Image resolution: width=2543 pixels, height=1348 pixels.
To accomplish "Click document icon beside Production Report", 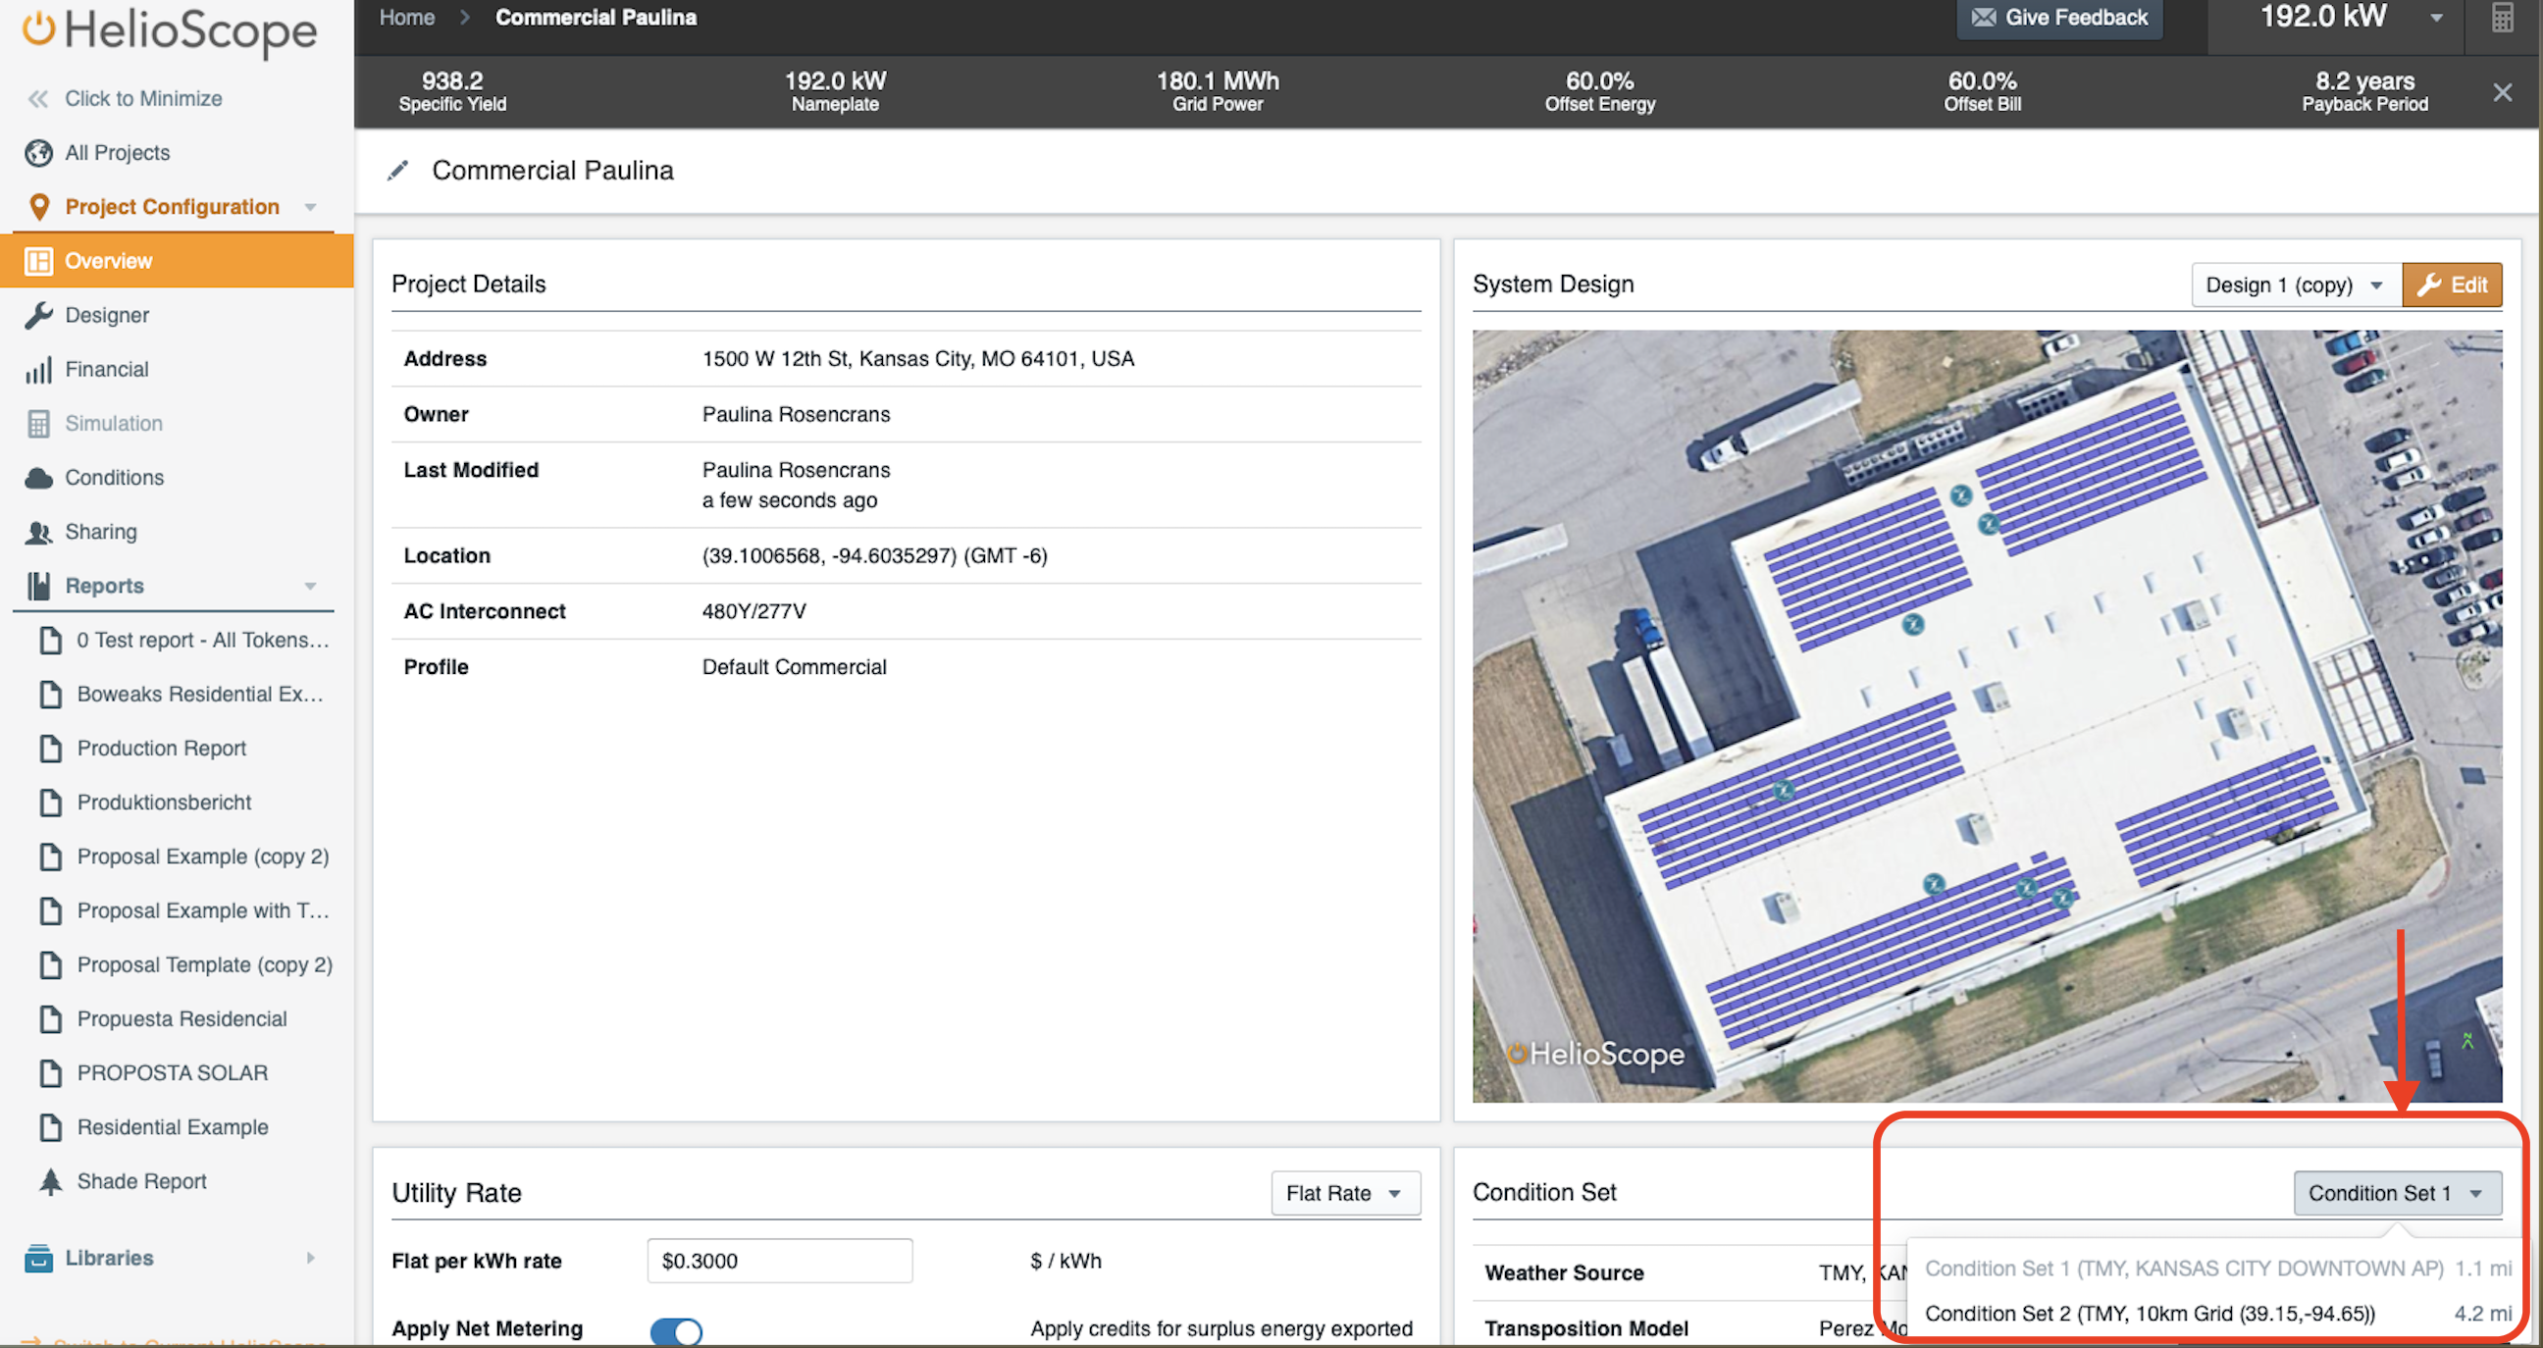I will pos(50,748).
